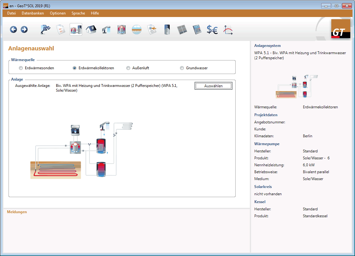The image size is (355, 256).
Task: Close the GeoT*SOL window
Action: (x=347, y=6)
